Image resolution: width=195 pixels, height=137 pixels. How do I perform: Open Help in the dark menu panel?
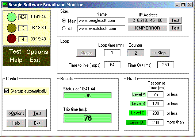point(16,60)
